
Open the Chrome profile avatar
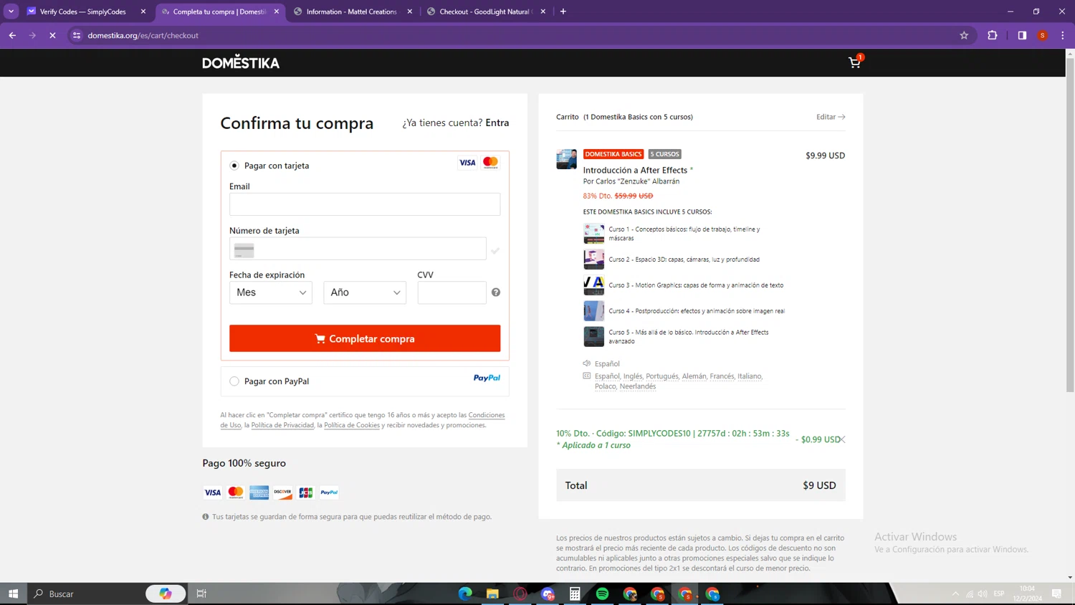pyautogui.click(x=1043, y=35)
